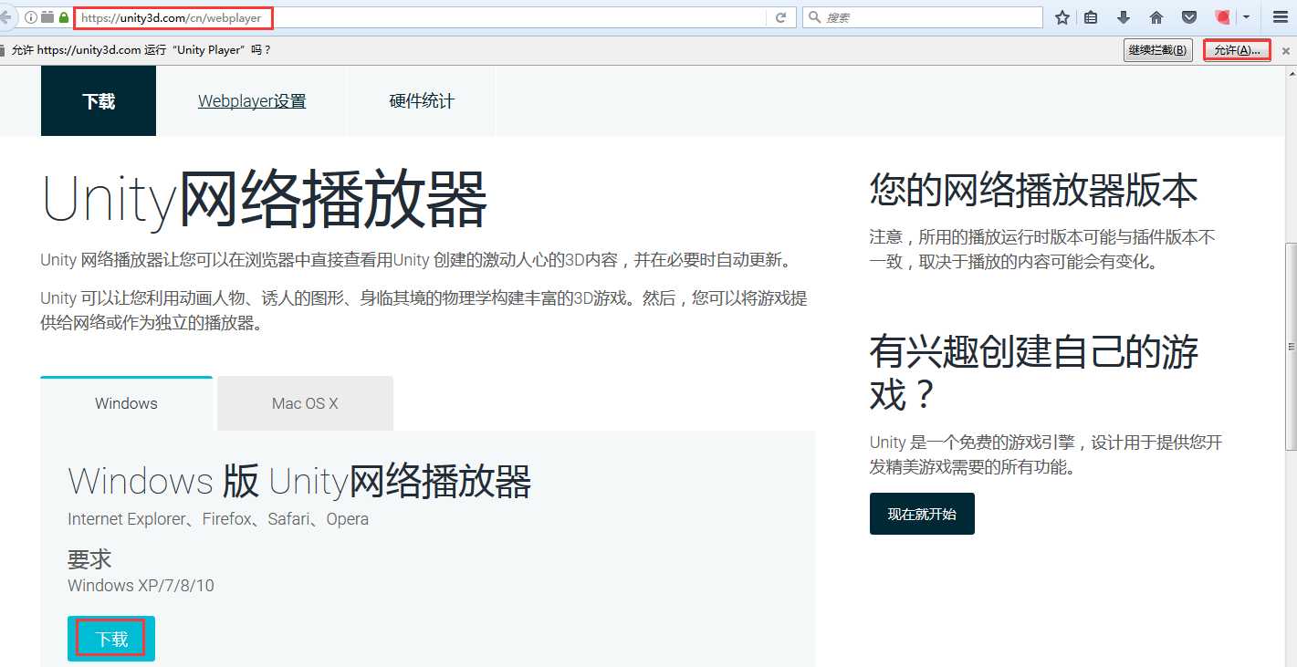Switch to the Mac OS X tab
The width and height of the screenshot is (1297, 667).
tap(305, 403)
